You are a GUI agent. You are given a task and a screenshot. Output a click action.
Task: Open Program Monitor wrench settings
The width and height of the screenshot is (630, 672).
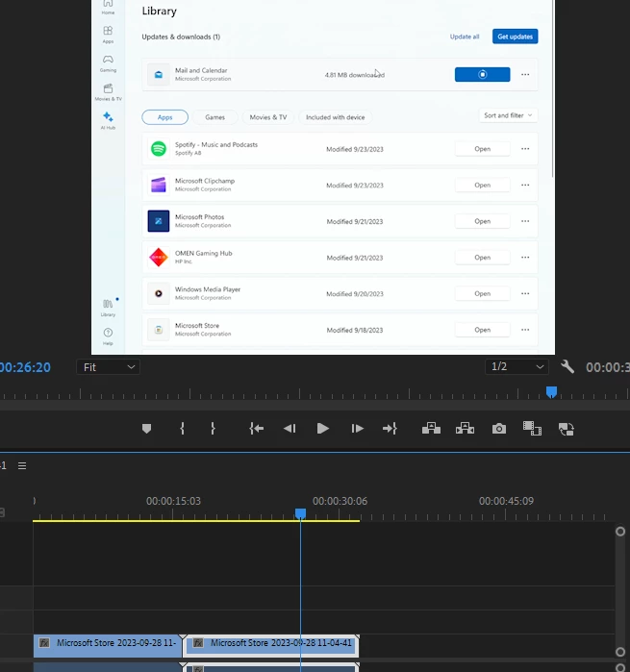point(567,366)
